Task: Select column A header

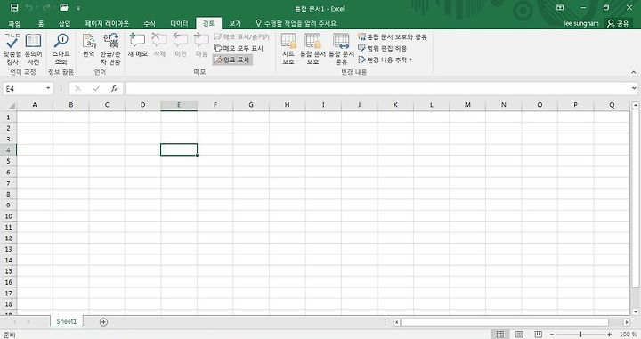Action: (35, 105)
